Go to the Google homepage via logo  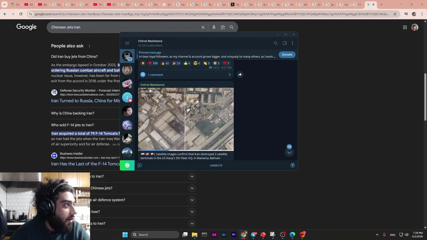[26, 27]
